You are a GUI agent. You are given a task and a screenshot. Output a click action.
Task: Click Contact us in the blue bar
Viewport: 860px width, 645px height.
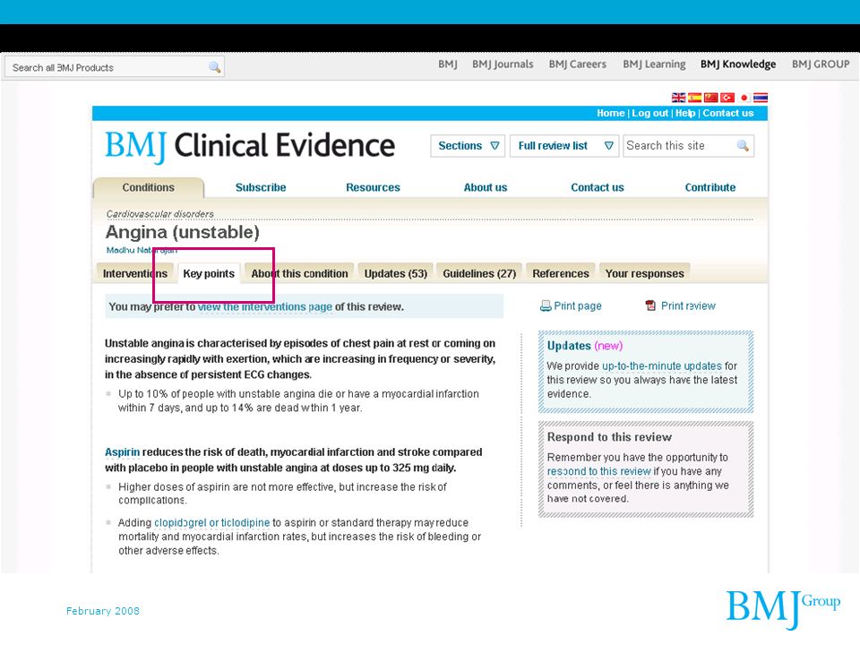pos(727,113)
